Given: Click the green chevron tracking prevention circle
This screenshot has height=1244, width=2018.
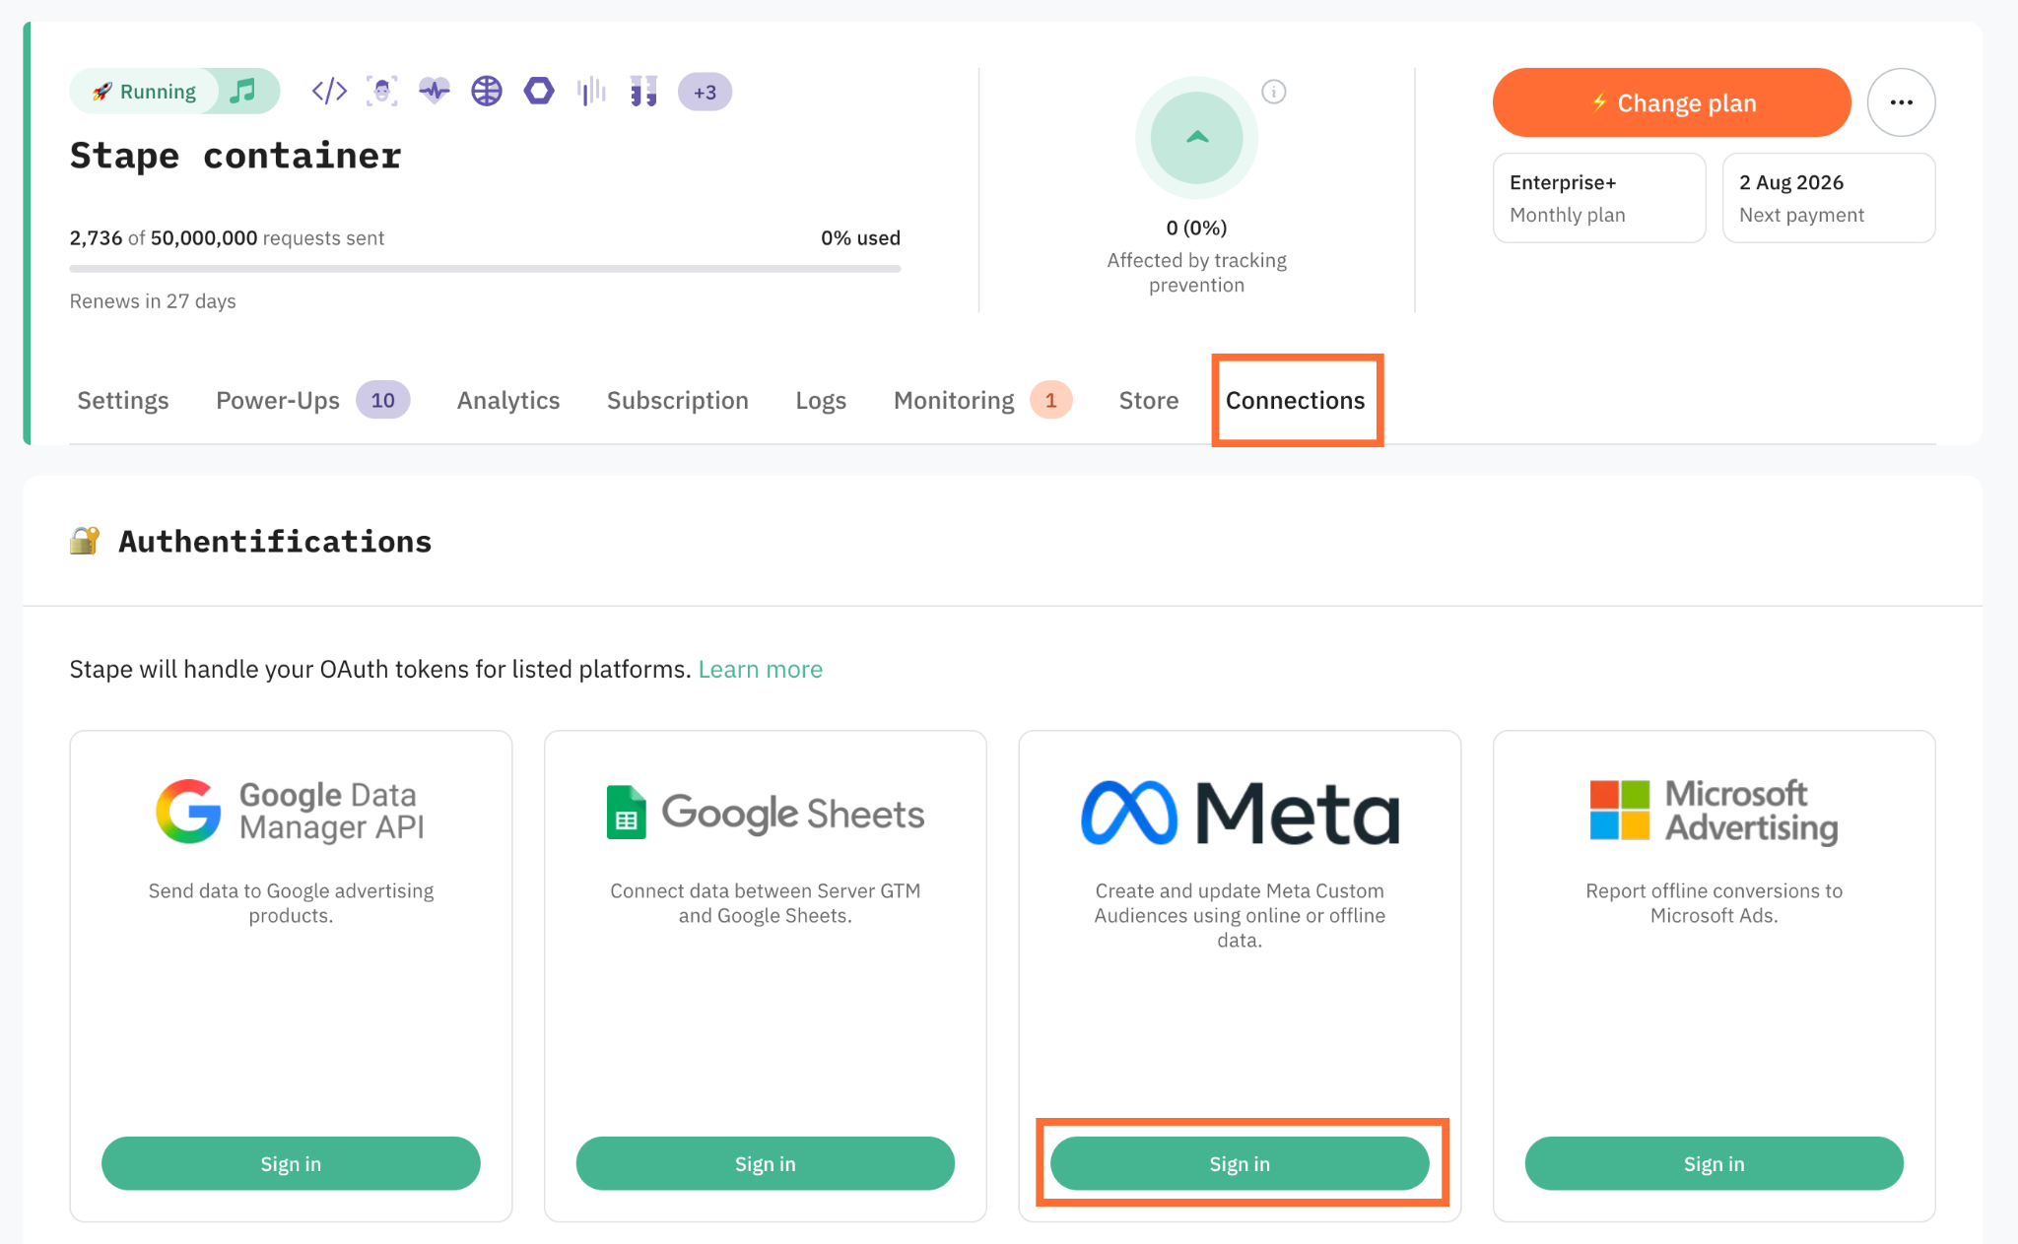Looking at the screenshot, I should pos(1197,138).
